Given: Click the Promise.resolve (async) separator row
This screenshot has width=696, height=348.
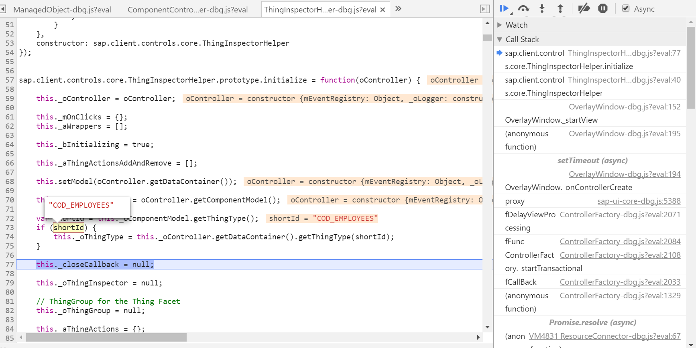Looking at the screenshot, I should tap(590, 322).
